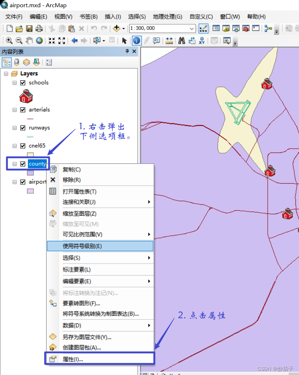This screenshot has width=299, height=375.
Task: Choose 打开属性表(T) from context menu
Action: (100, 191)
